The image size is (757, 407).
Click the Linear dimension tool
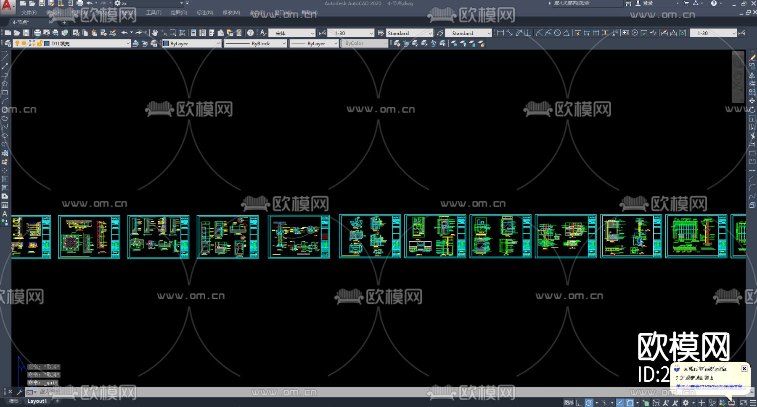click(500, 33)
